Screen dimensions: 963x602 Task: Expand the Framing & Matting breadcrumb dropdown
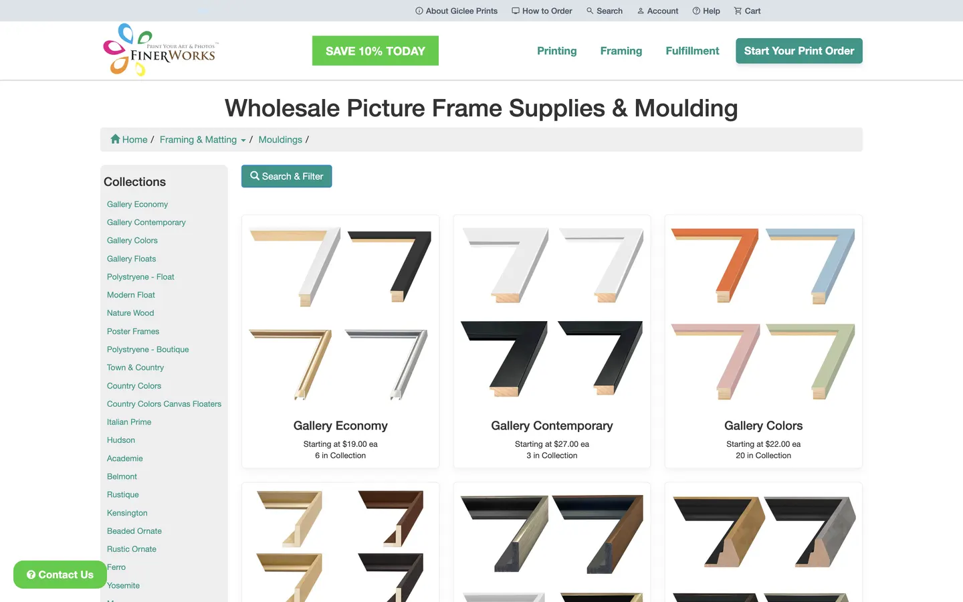pos(203,139)
